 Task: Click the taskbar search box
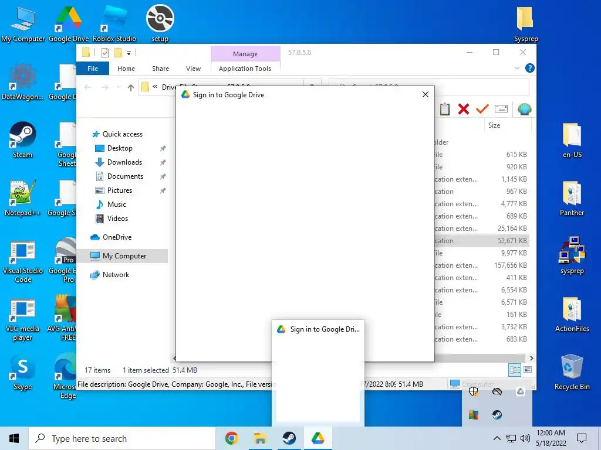coord(122,438)
